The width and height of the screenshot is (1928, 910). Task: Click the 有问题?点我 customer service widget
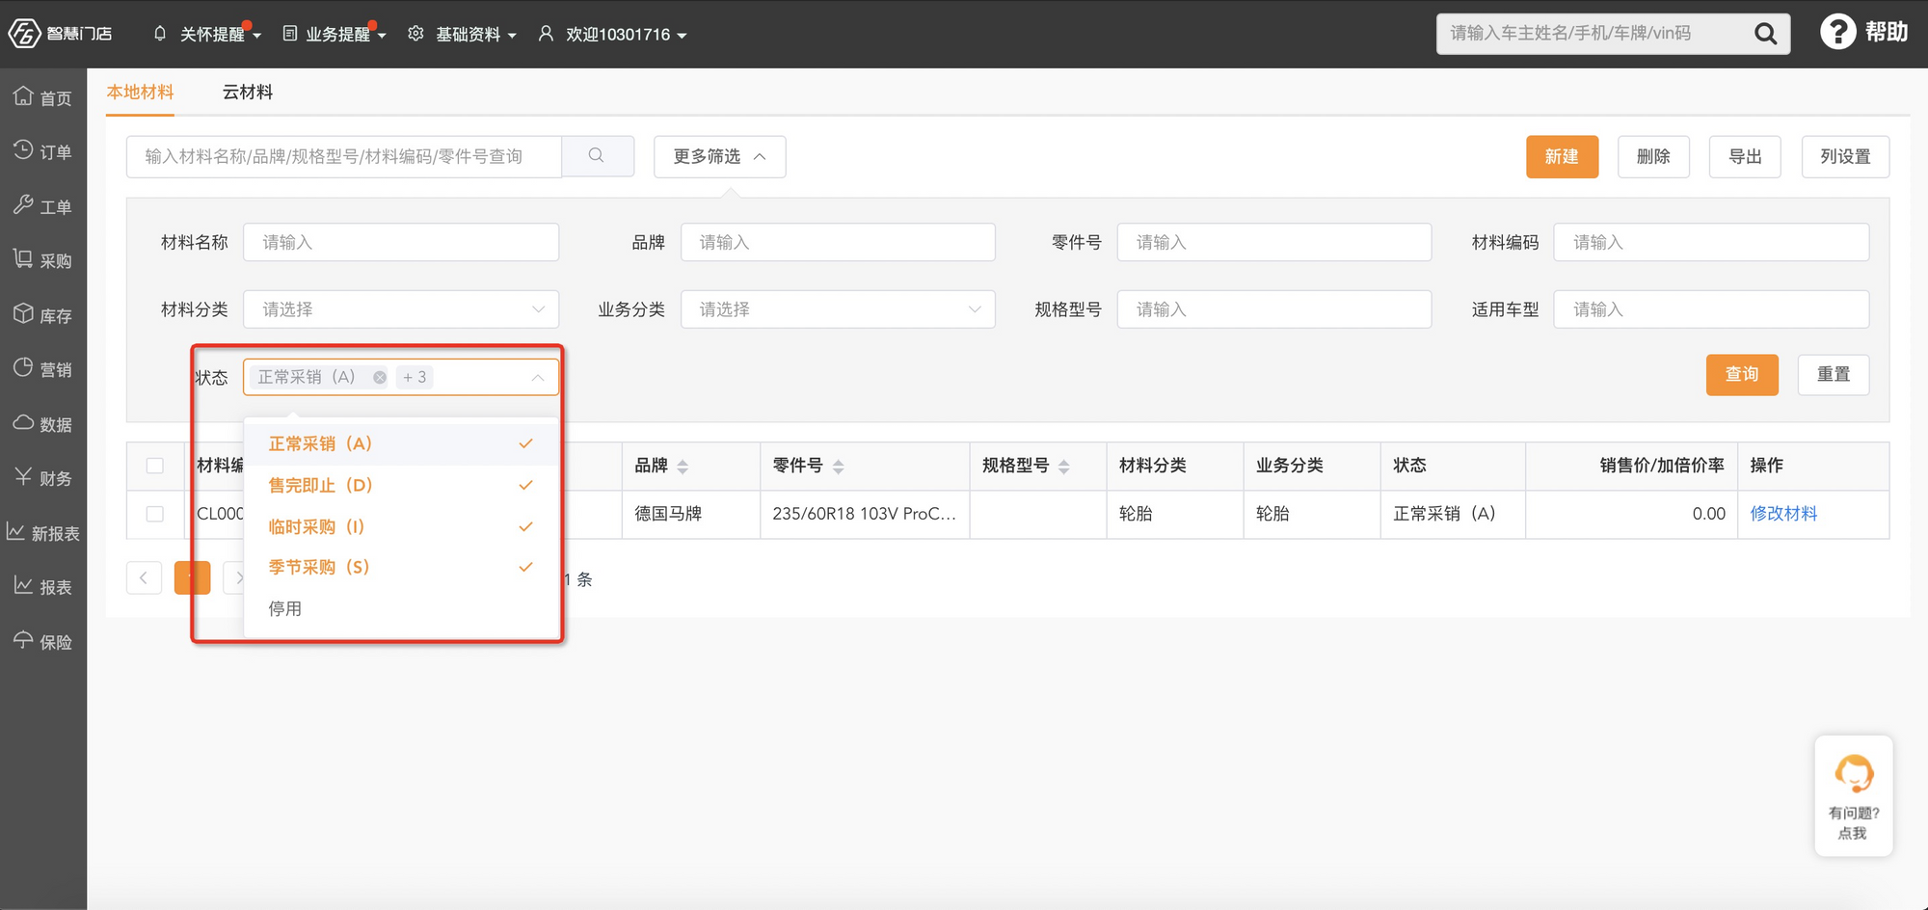pos(1853,796)
